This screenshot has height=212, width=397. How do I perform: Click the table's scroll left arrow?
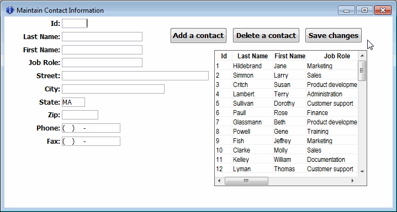pyautogui.click(x=219, y=181)
